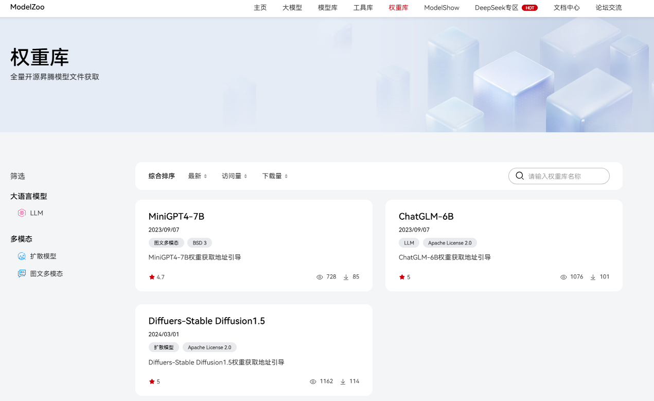
Task: Click Apache License 2.0 tag on ChatGLM-6B
Action: 450,243
